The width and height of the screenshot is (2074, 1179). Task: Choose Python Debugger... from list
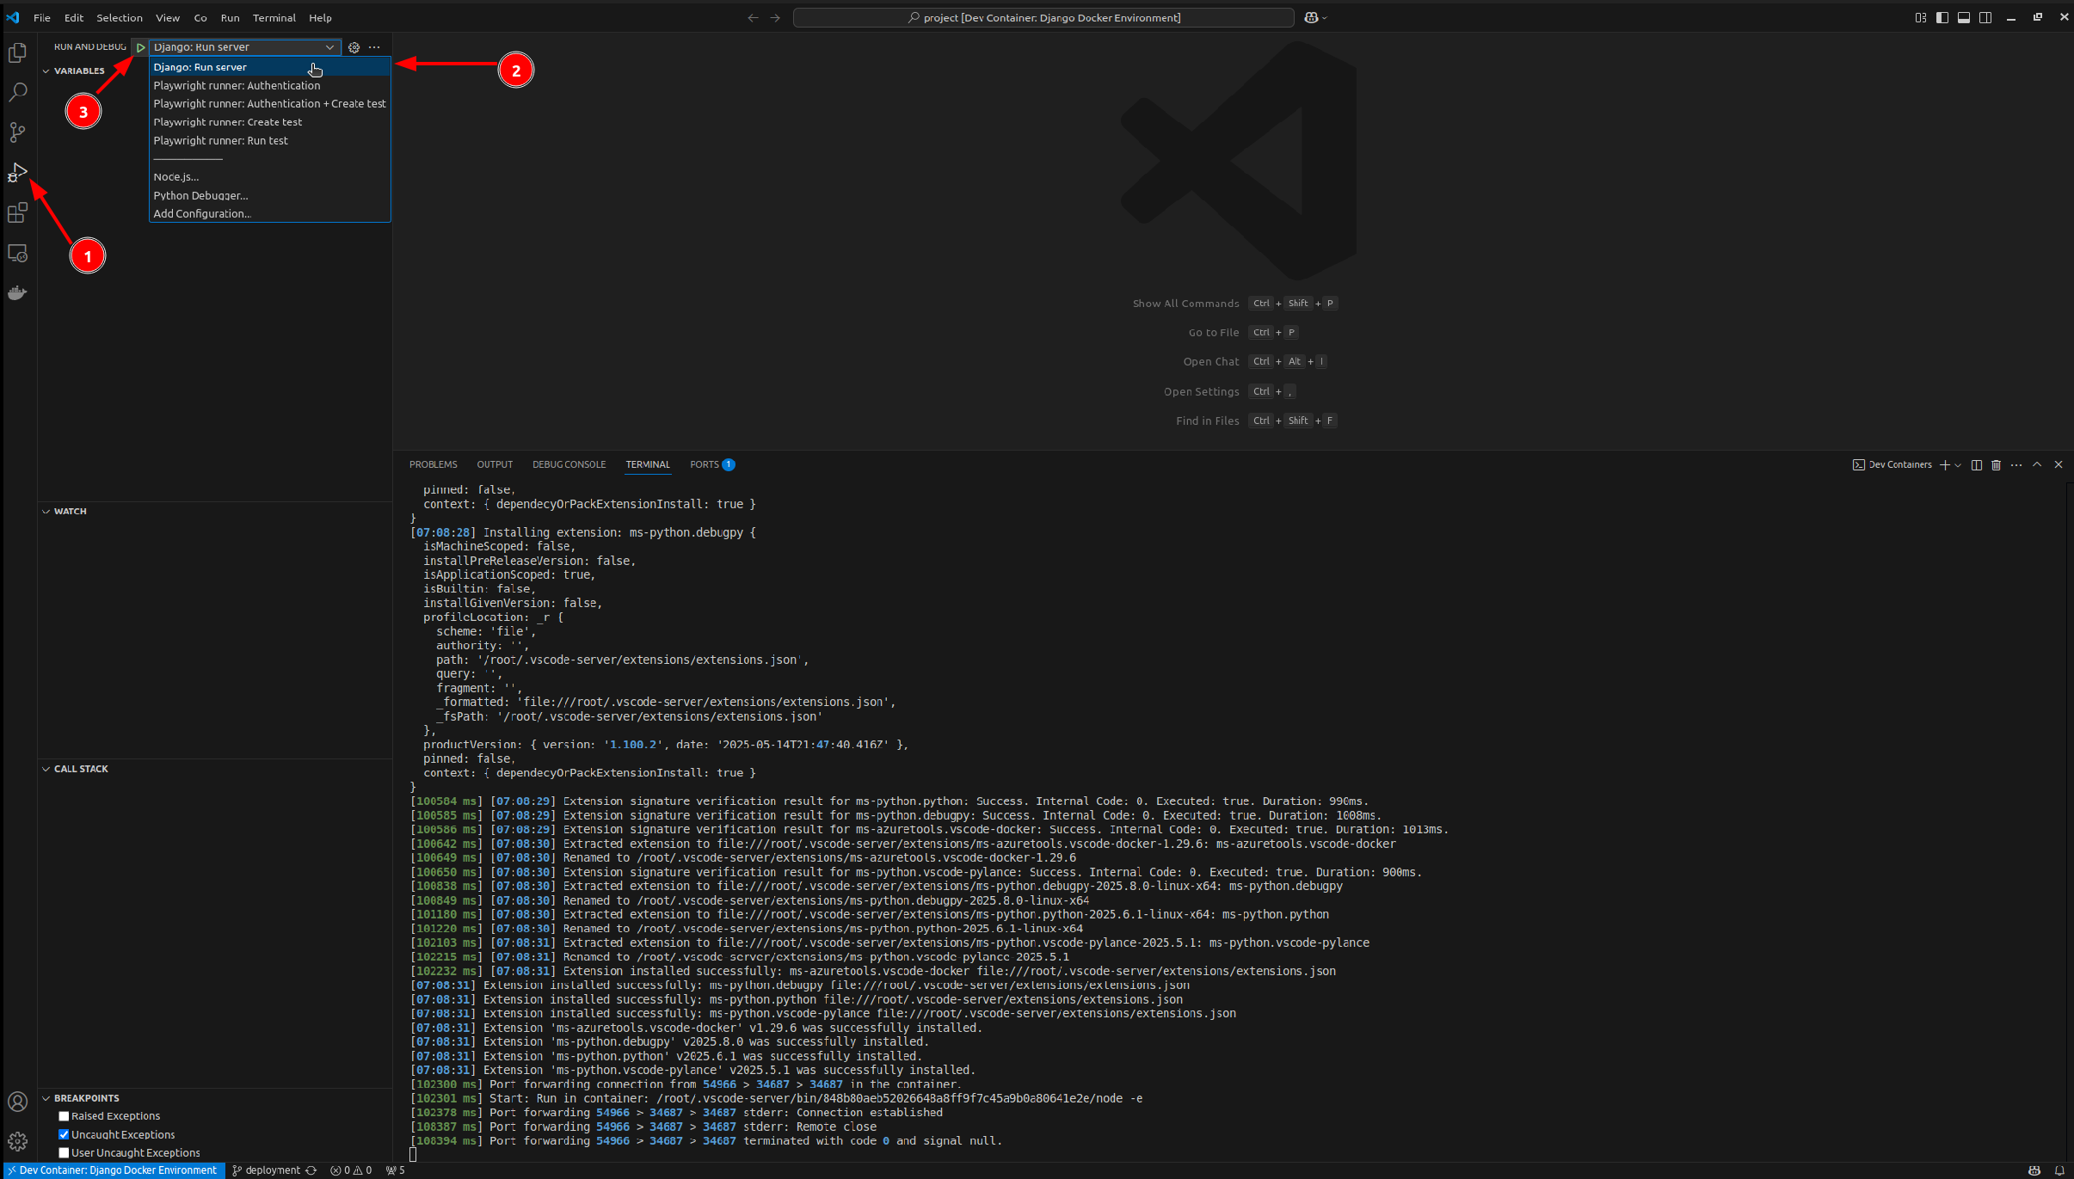[270, 196]
